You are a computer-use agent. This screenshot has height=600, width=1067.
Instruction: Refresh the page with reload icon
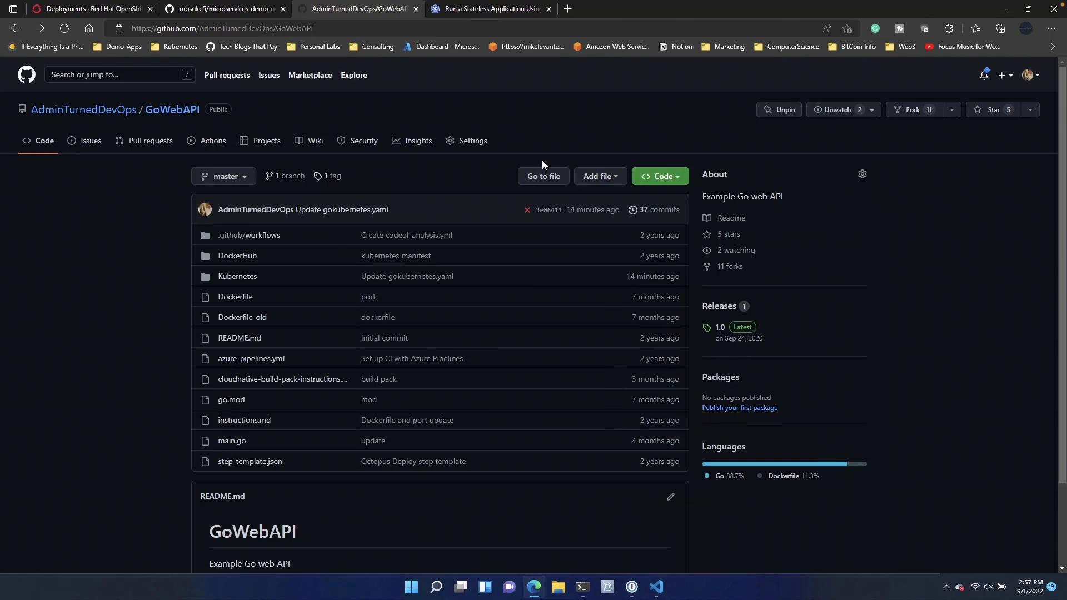64,28
